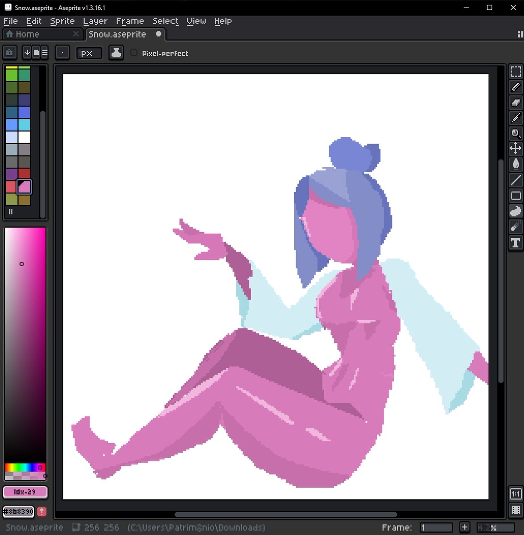
Task: Open the Sprite menu
Action: pos(62,21)
